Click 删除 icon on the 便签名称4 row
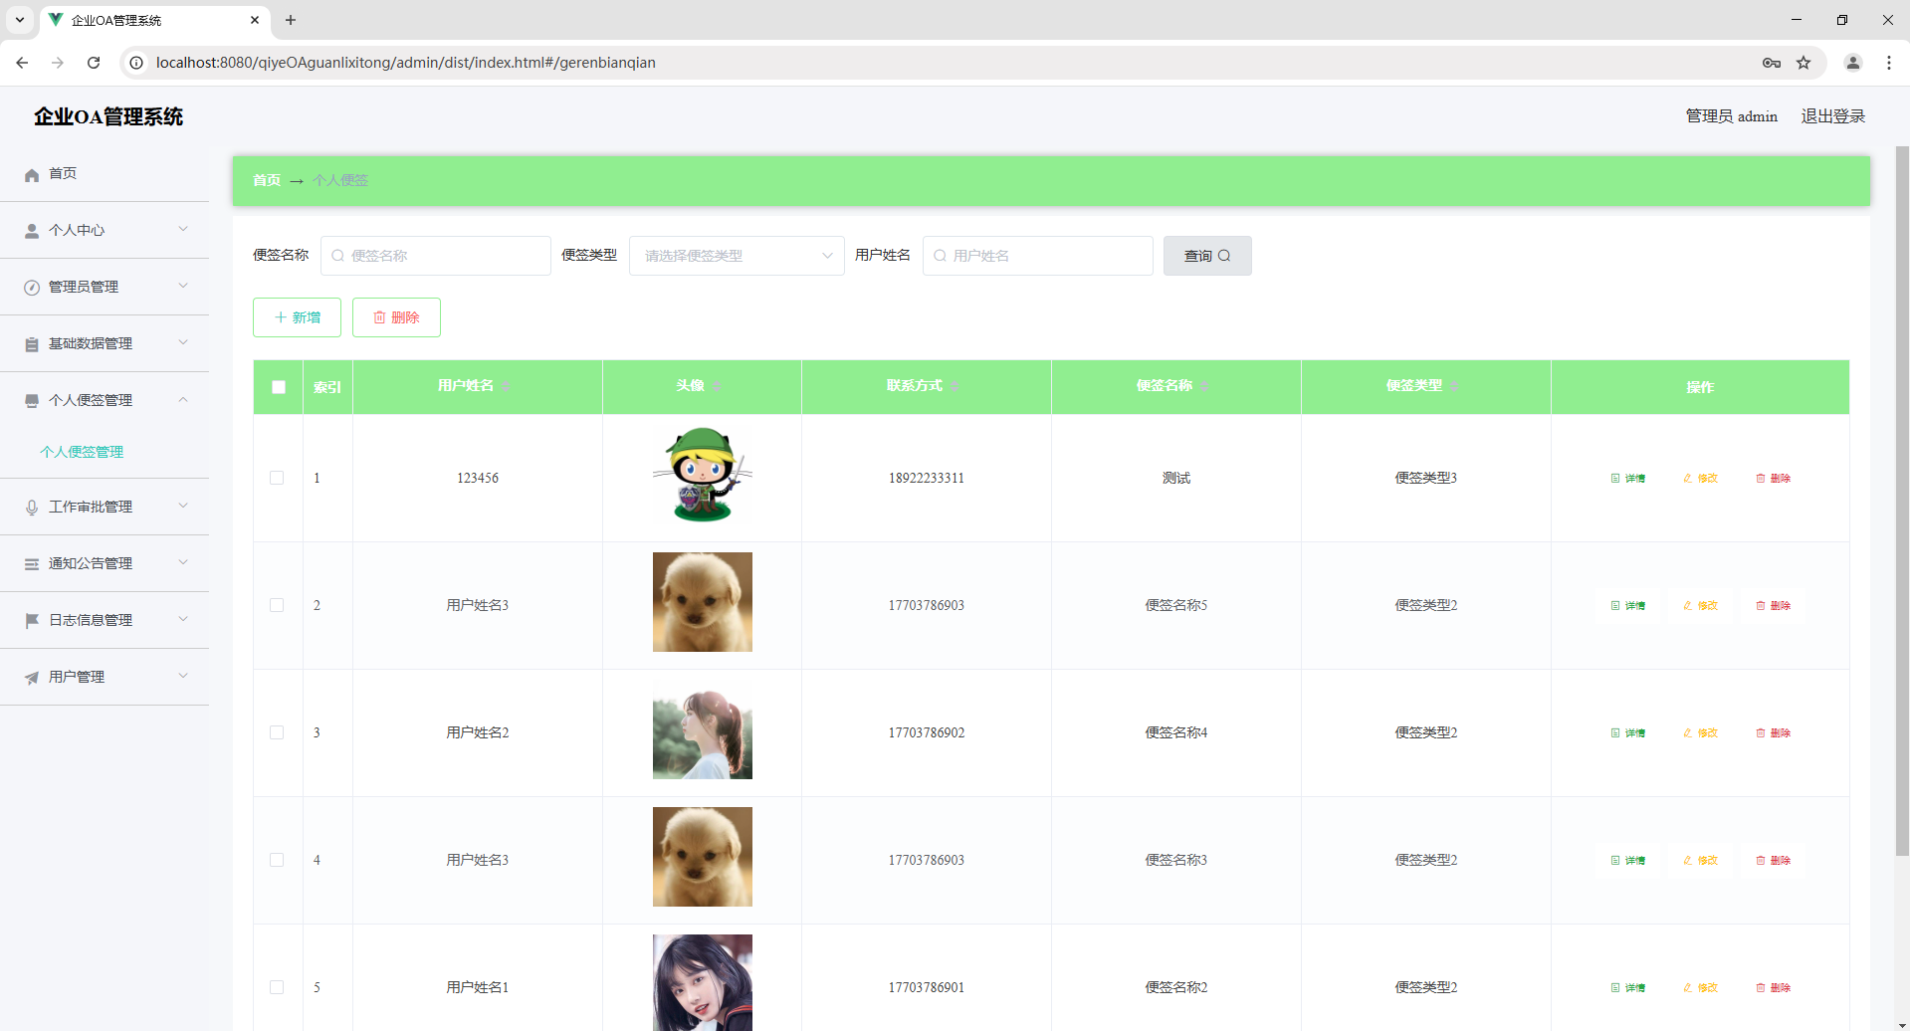 pos(1774,732)
